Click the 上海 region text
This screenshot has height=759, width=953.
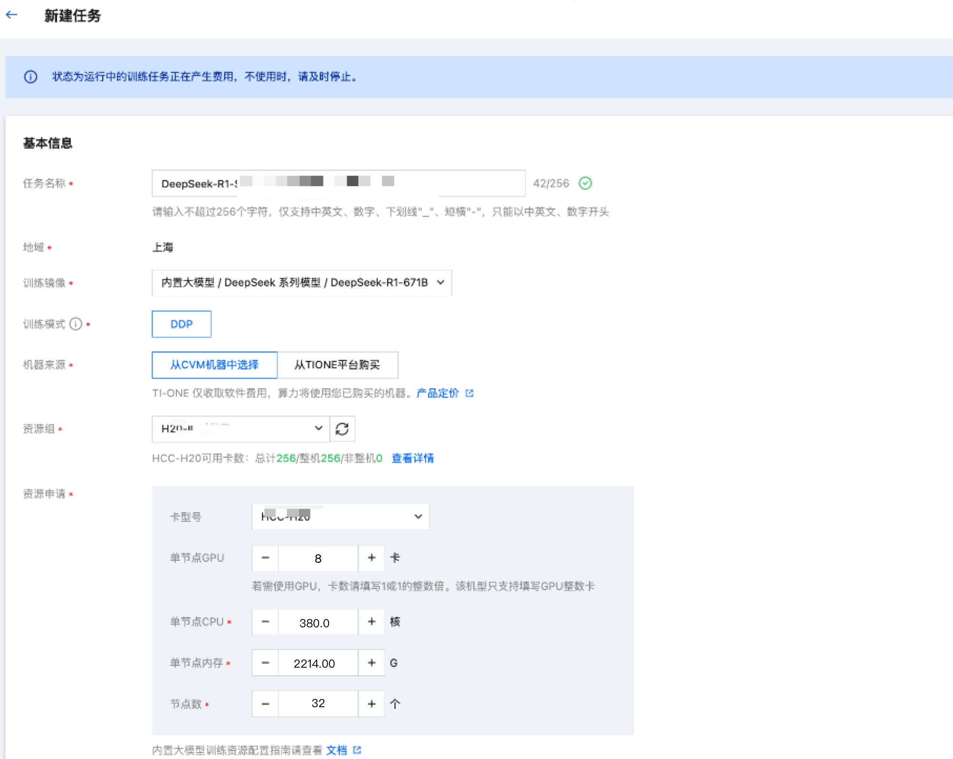coord(163,247)
